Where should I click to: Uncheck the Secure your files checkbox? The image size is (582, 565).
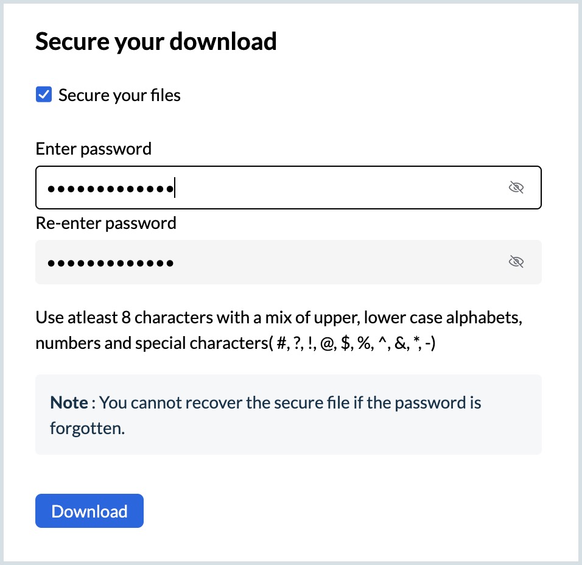click(44, 95)
